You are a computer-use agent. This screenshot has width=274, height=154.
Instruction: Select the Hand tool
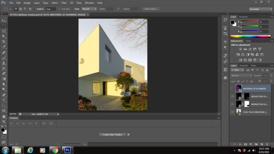pos(3,116)
